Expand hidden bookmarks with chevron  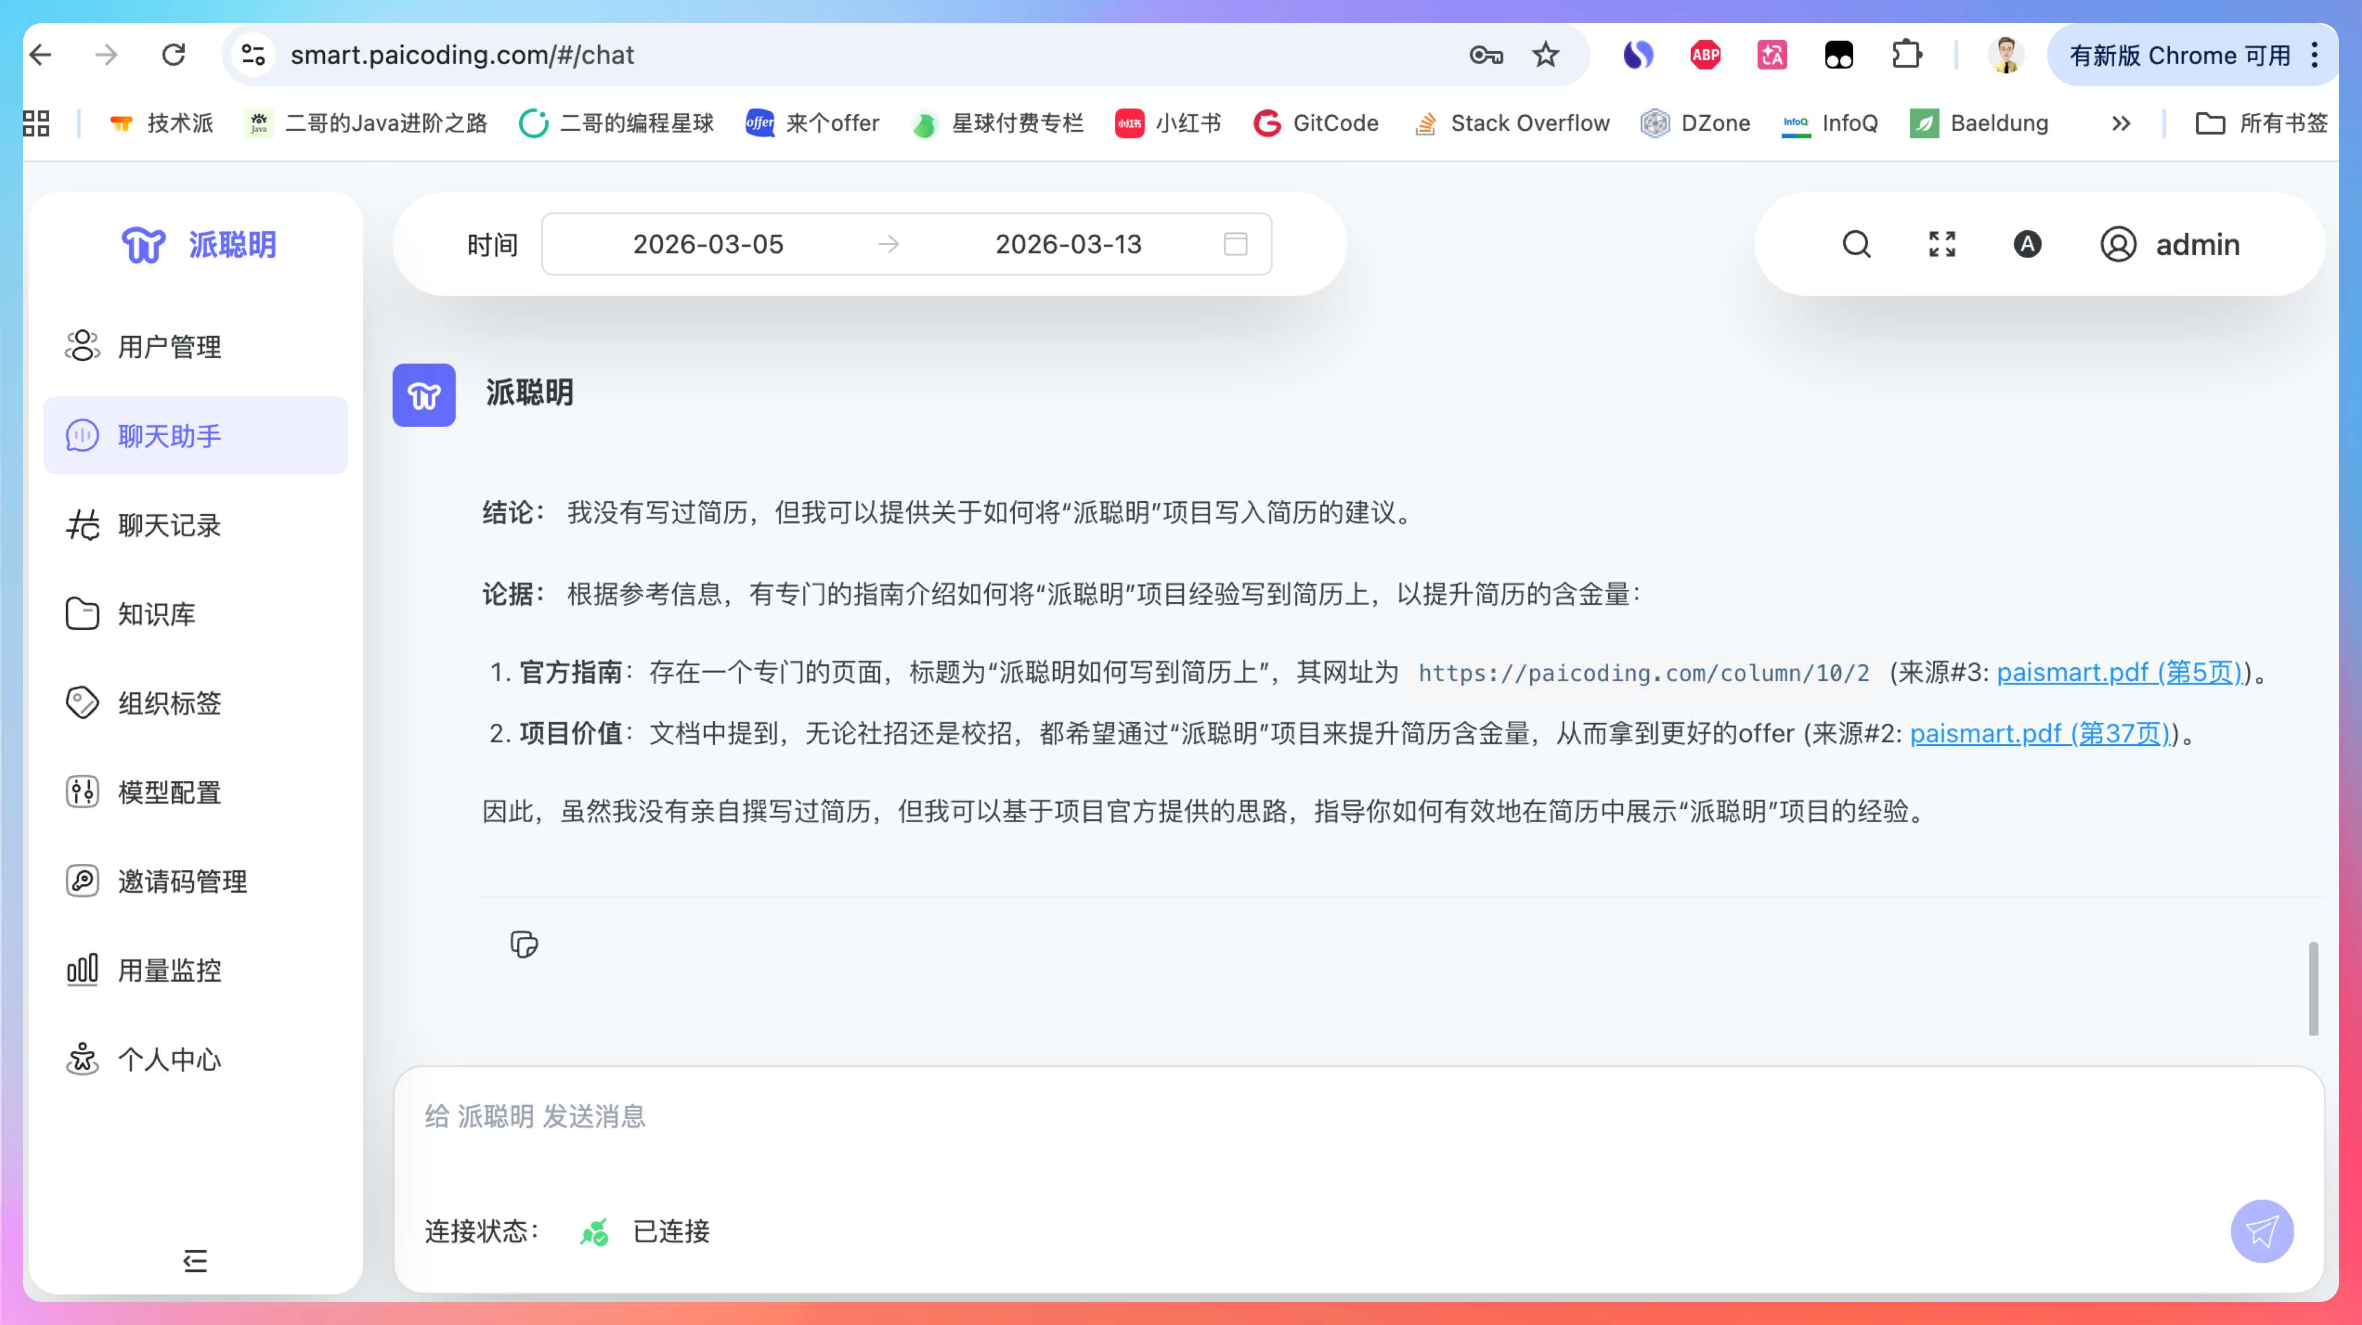tap(2120, 124)
